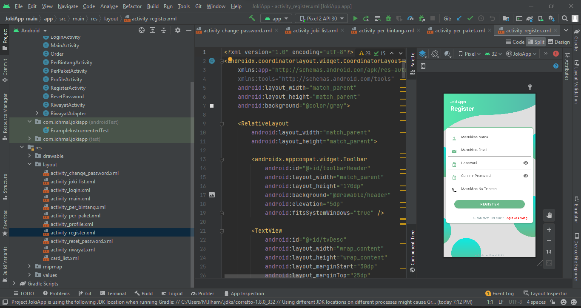Click the Debug app bug icon
Viewport: 581px width, 308px height.
(388, 19)
